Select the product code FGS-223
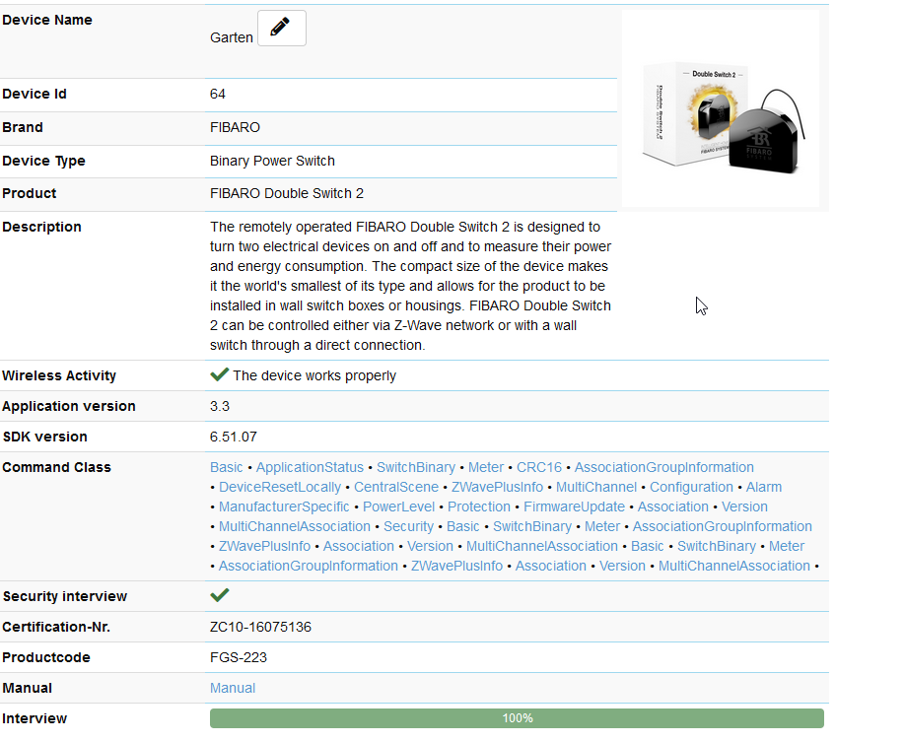Image resolution: width=905 pixels, height=742 pixels. pos(239,657)
